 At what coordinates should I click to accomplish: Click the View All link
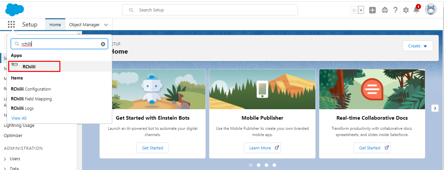(19, 118)
